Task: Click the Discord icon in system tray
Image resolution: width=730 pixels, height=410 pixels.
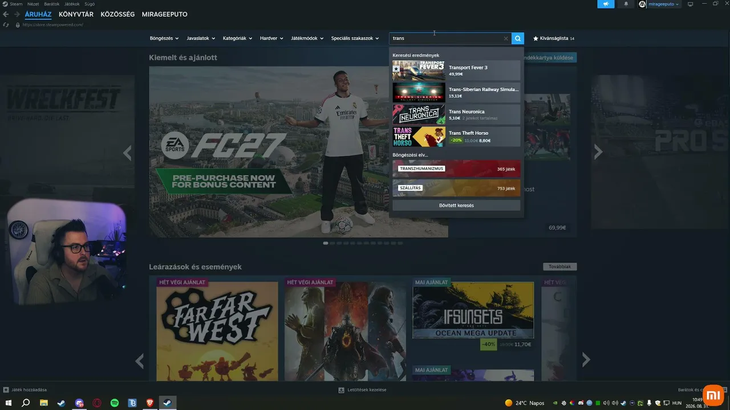Action: tap(581, 403)
